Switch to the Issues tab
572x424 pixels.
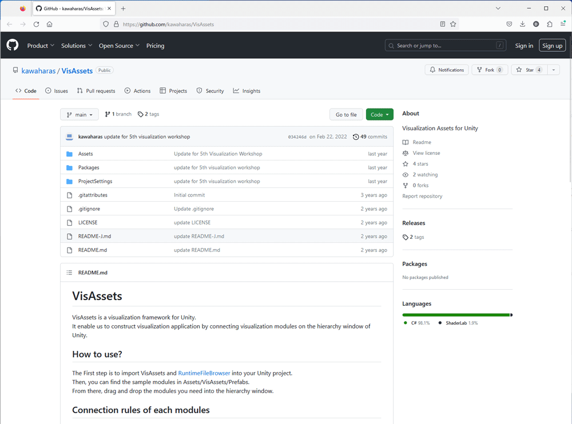[57, 91]
